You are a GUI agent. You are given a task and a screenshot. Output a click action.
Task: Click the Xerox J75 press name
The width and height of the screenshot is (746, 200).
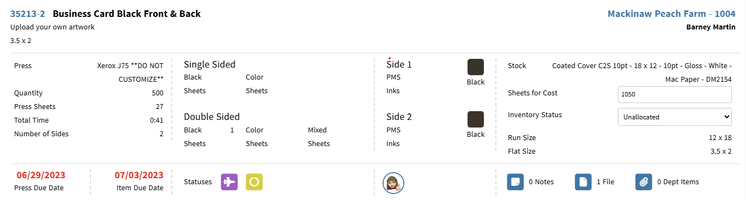click(130, 72)
